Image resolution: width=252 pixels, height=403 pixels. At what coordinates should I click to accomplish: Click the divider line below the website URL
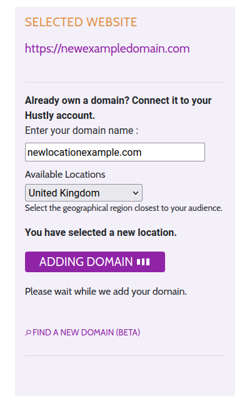tap(125, 82)
